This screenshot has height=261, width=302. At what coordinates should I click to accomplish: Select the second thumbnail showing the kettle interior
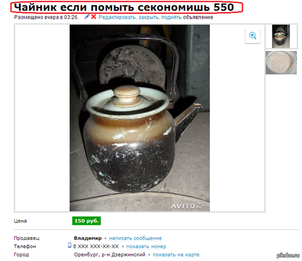click(x=281, y=62)
